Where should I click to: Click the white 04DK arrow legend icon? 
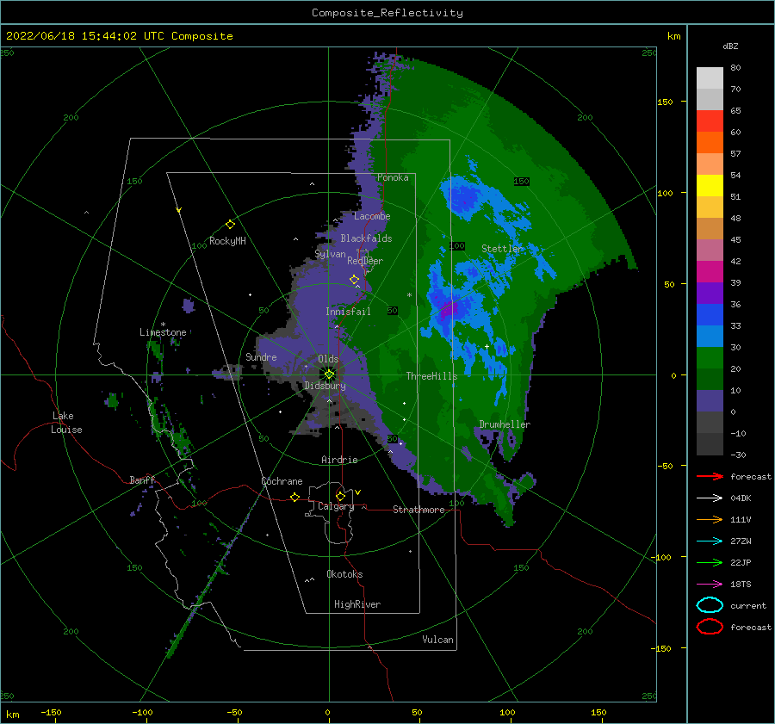(710, 498)
